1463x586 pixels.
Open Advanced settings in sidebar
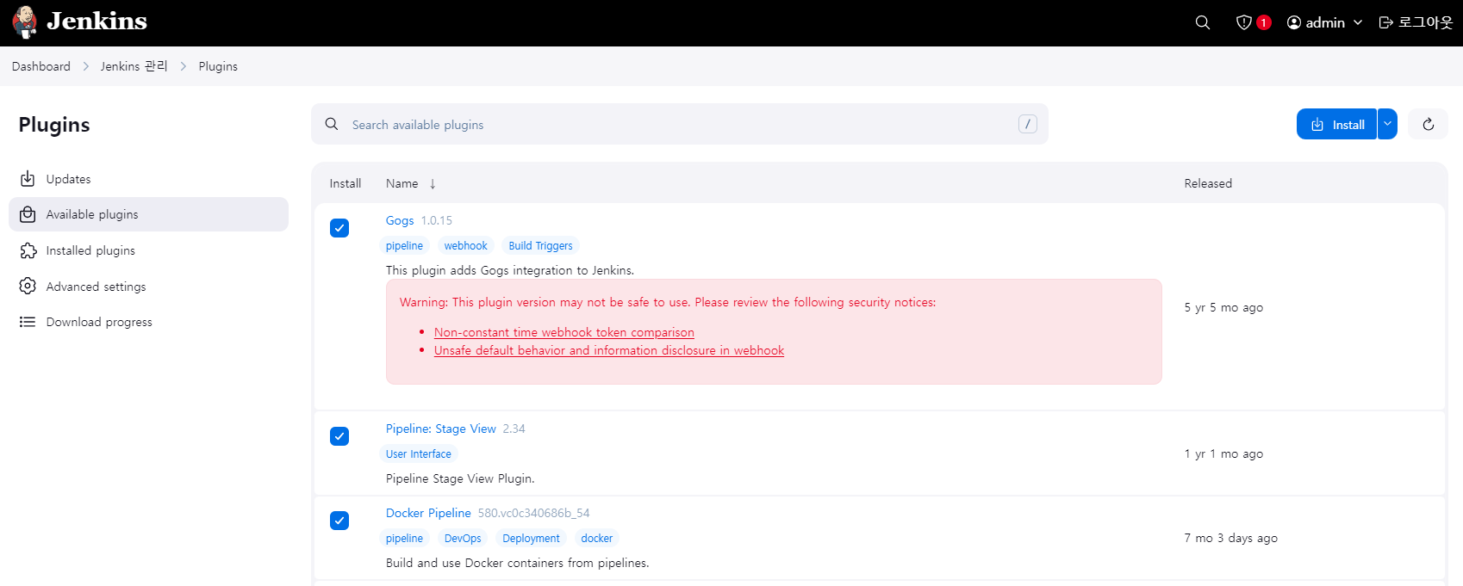148,287
